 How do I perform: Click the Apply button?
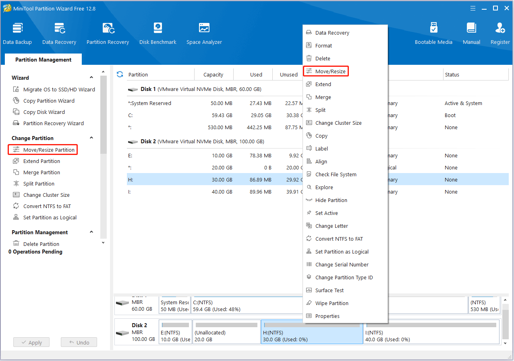(31, 342)
